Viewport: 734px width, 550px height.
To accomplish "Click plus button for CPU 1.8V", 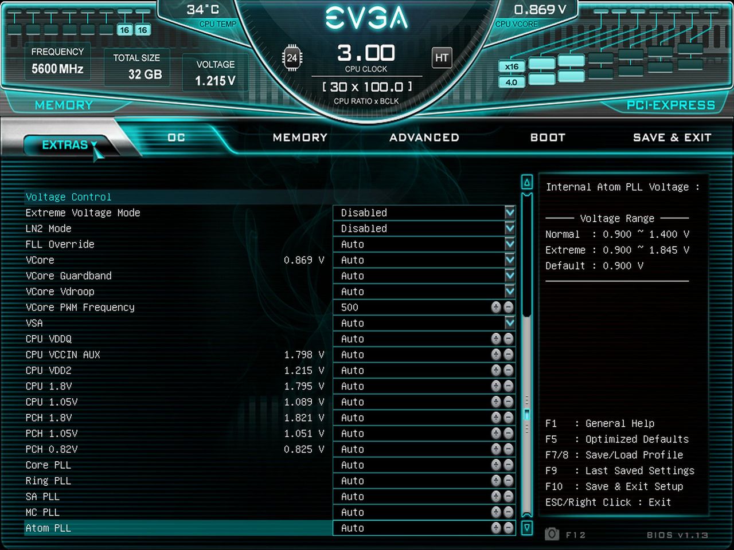I will coord(497,386).
